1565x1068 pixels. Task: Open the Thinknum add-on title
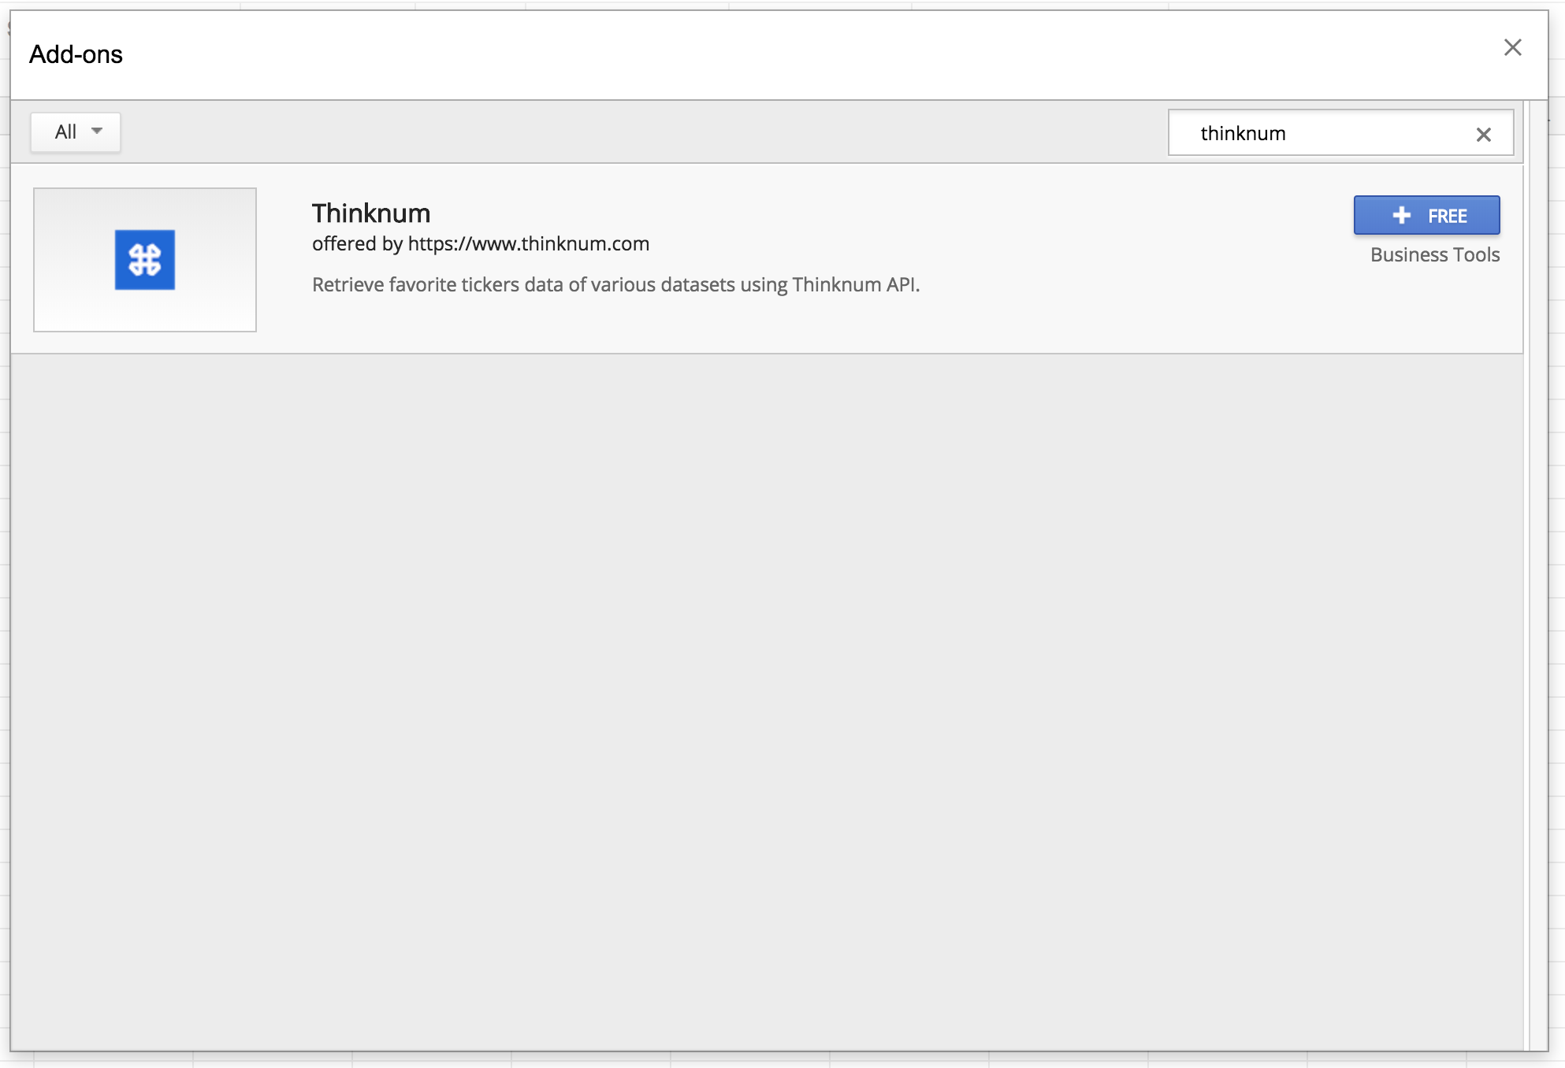(x=370, y=213)
